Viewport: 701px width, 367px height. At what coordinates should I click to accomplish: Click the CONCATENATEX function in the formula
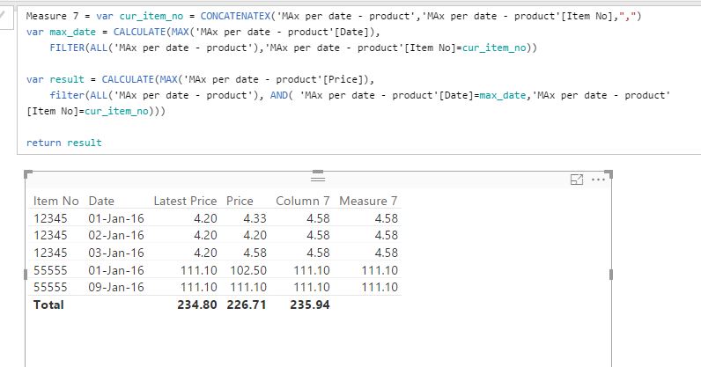click(x=236, y=16)
